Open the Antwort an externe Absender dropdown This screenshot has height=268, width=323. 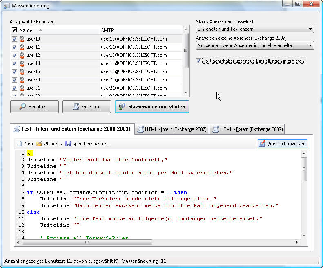255,45
